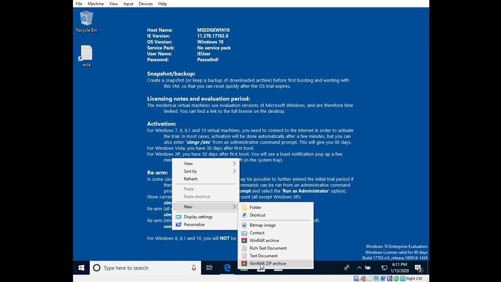Expand the Sort by submenu arrow

click(x=234, y=171)
